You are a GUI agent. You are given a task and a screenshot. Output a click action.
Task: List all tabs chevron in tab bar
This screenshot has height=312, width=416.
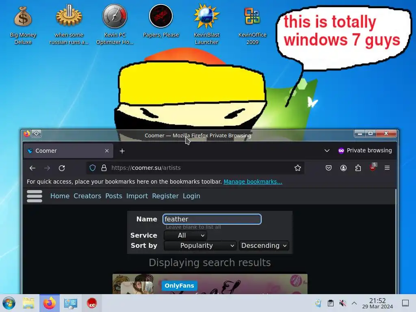coord(327,151)
